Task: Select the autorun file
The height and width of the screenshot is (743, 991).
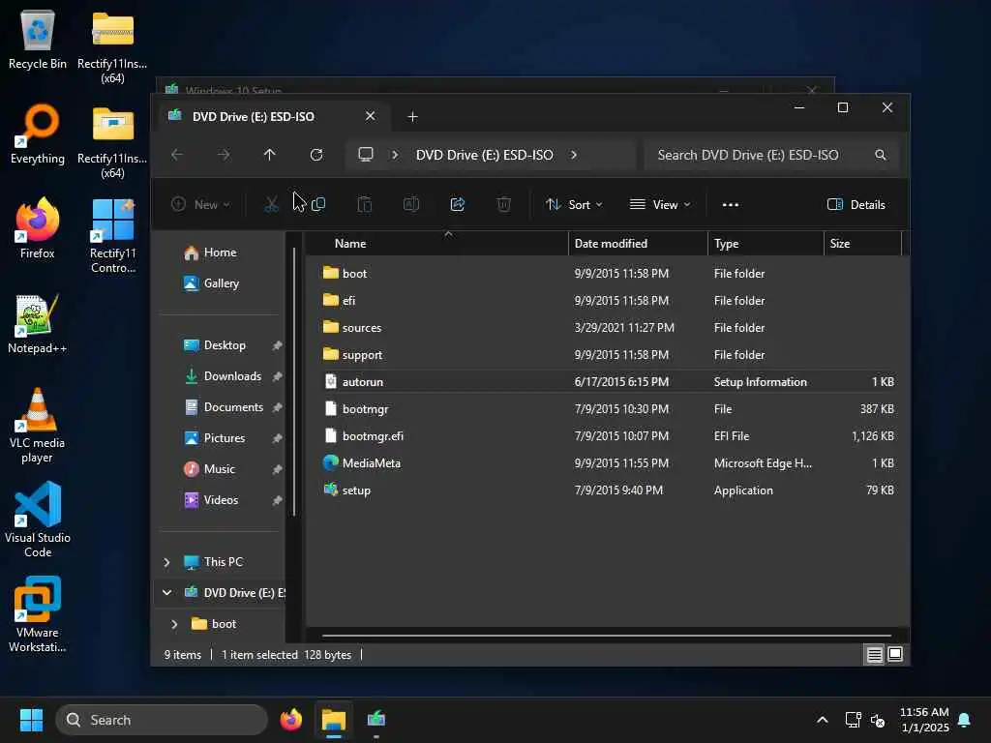Action: [608, 381]
